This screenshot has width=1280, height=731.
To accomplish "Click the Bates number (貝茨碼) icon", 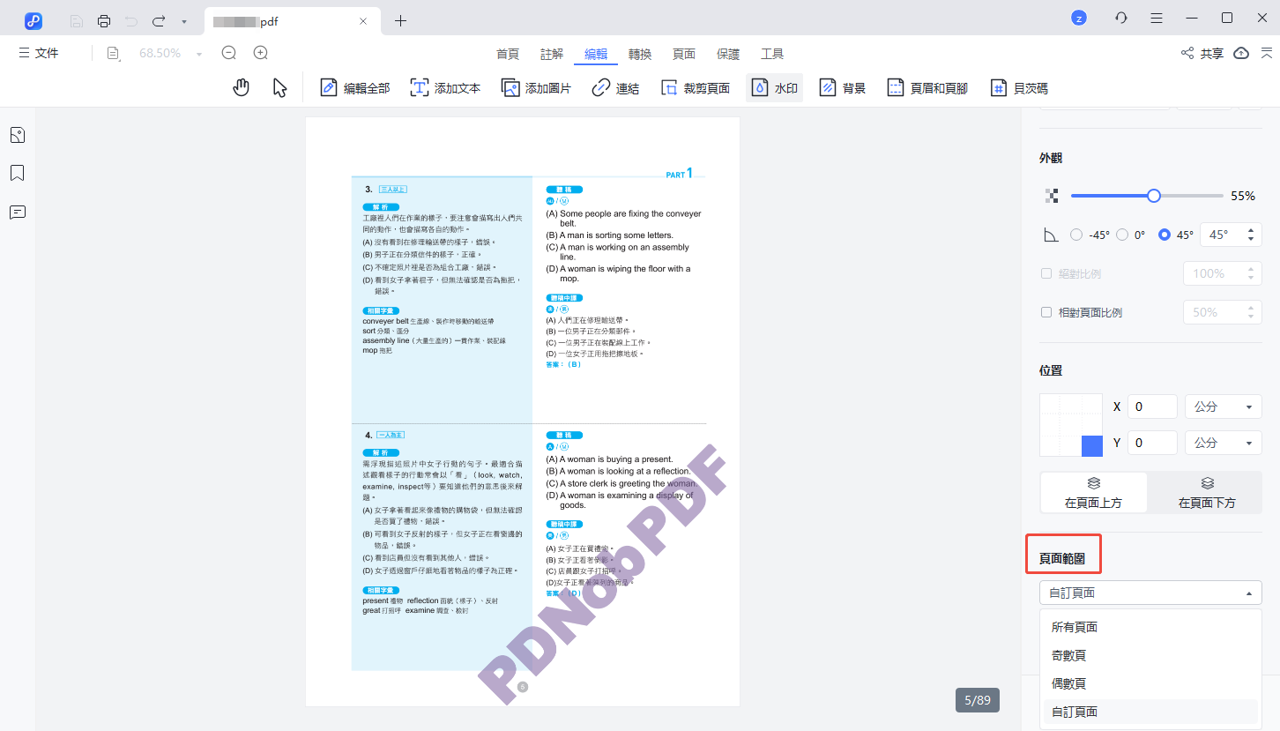I will pyautogui.click(x=999, y=87).
